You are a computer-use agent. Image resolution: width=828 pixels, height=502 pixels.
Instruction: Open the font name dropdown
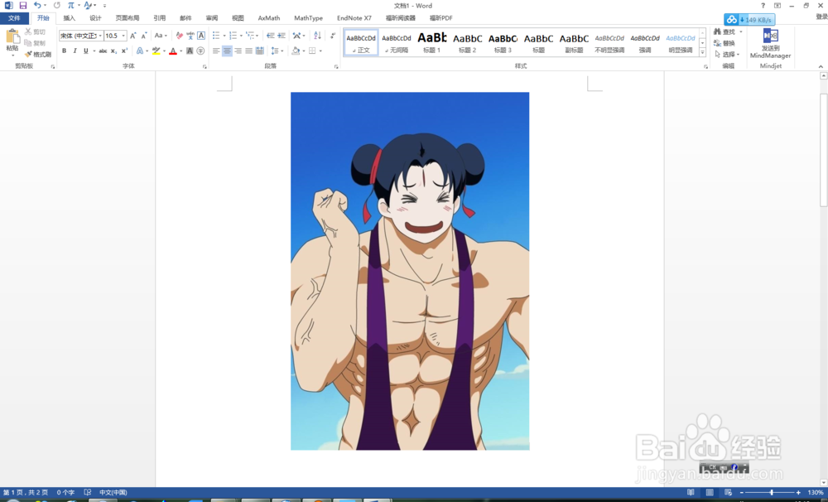[x=100, y=36]
